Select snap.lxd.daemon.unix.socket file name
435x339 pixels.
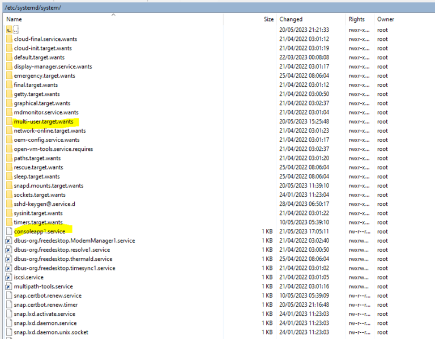coord(51,332)
